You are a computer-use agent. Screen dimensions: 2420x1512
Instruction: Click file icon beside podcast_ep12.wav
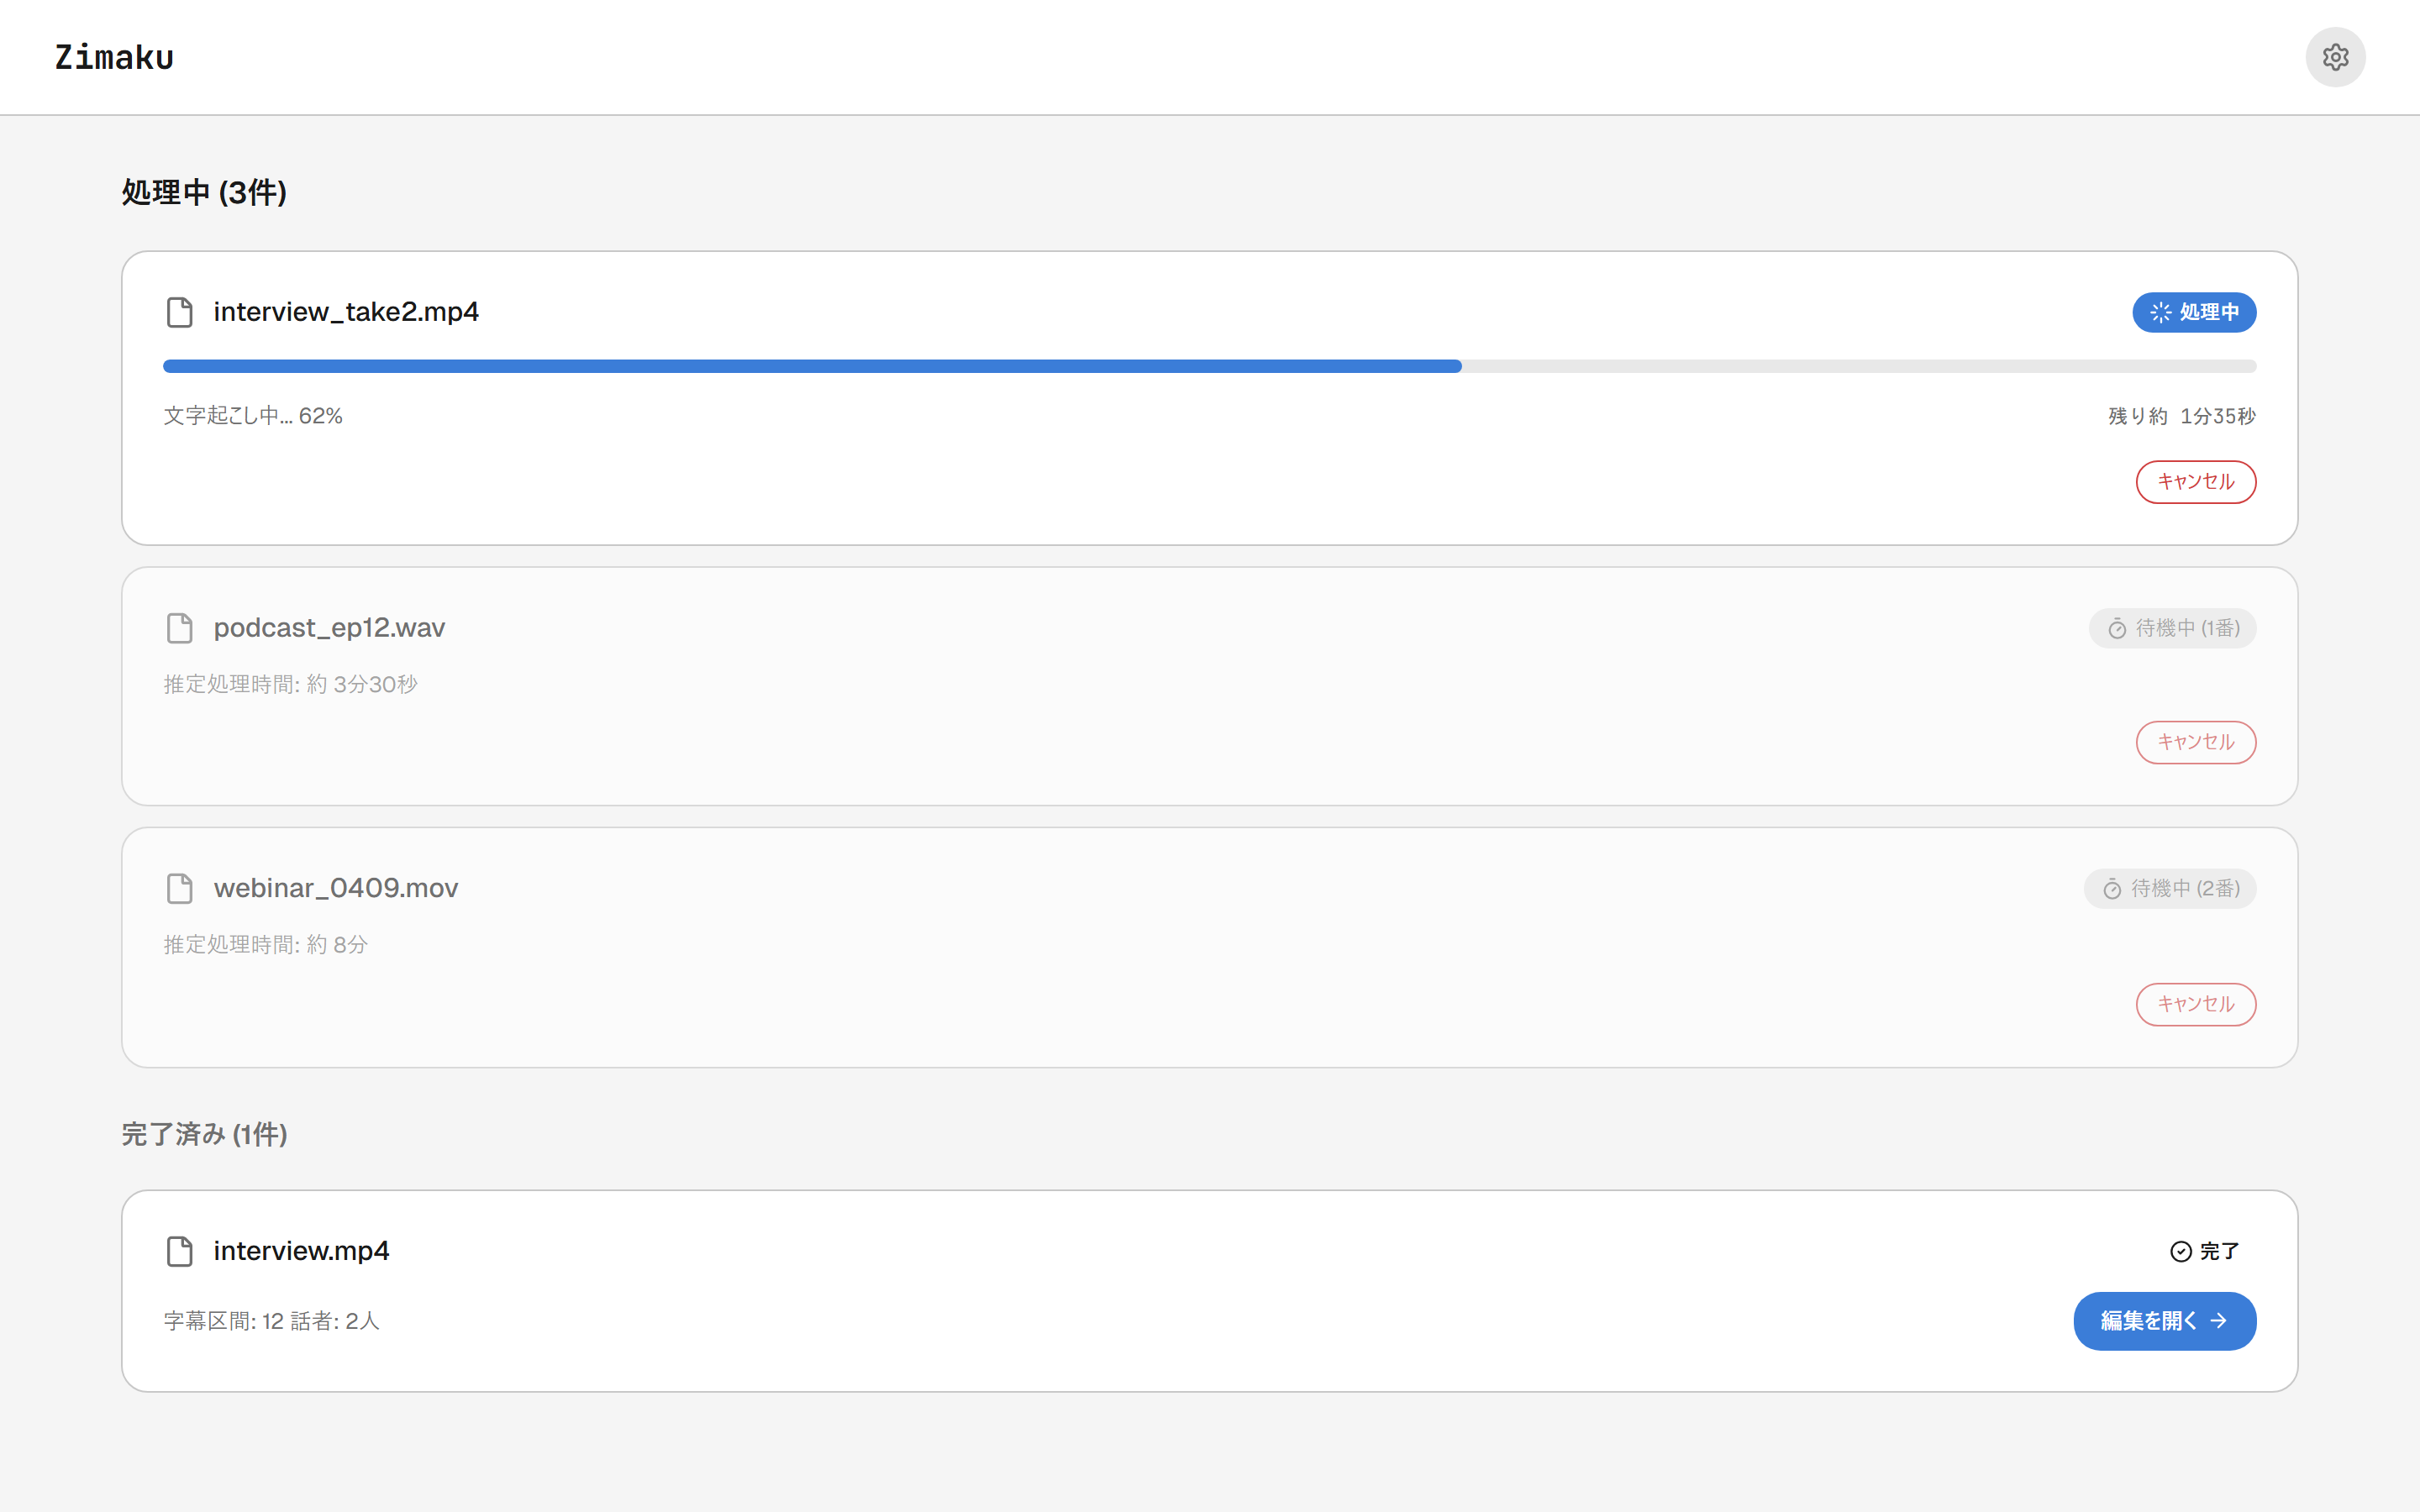point(180,628)
